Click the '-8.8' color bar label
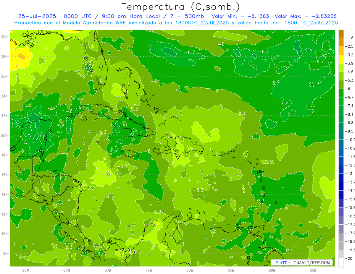This screenshot has width=355, height=274. (350, 123)
